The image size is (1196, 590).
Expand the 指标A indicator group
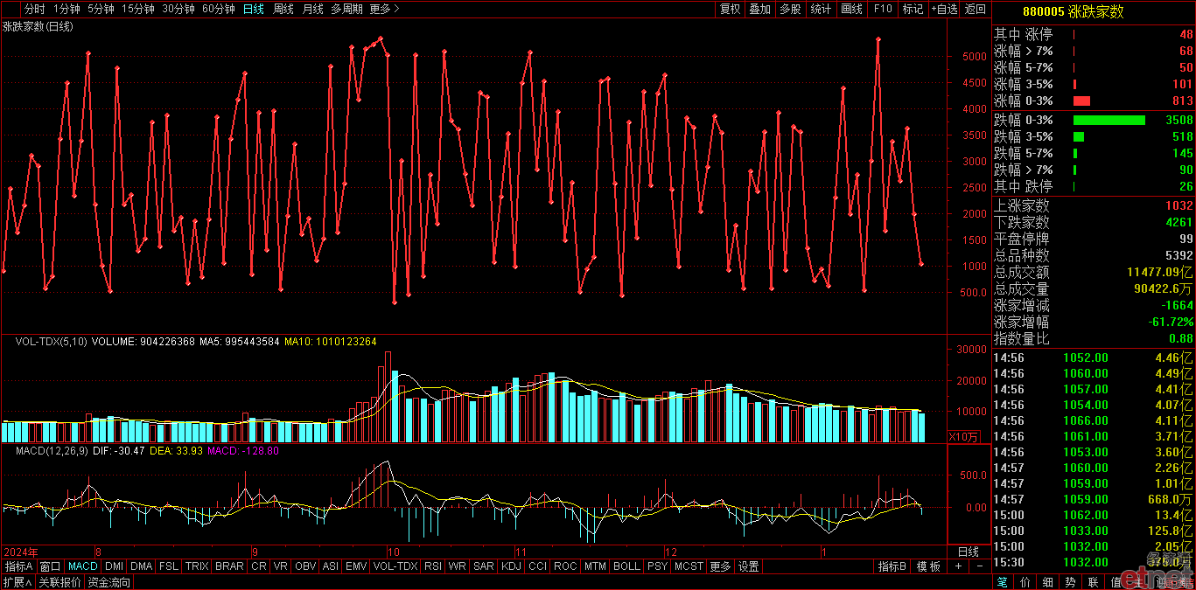pyautogui.click(x=19, y=566)
